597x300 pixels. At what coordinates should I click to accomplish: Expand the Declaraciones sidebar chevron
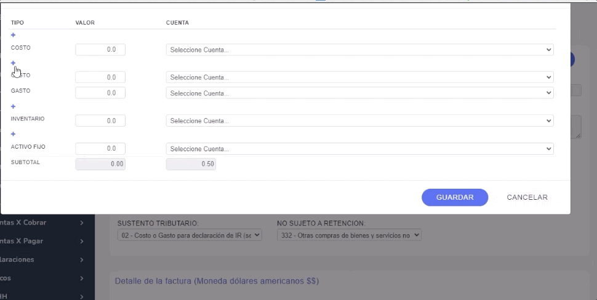[81, 259]
